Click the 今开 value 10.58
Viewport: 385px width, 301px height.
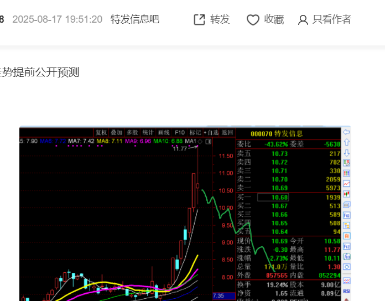coord(332,241)
